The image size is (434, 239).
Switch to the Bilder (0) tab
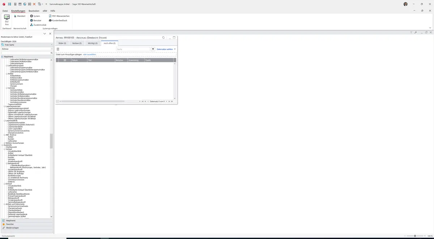(62, 43)
